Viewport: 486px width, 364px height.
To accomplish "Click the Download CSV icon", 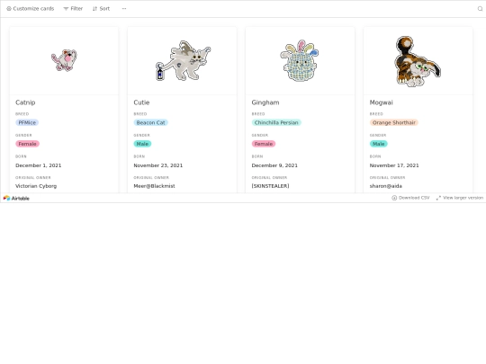I will (x=394, y=198).
